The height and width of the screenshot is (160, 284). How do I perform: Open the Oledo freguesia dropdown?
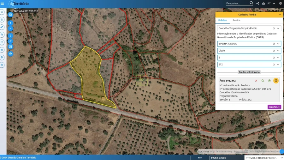278,51
